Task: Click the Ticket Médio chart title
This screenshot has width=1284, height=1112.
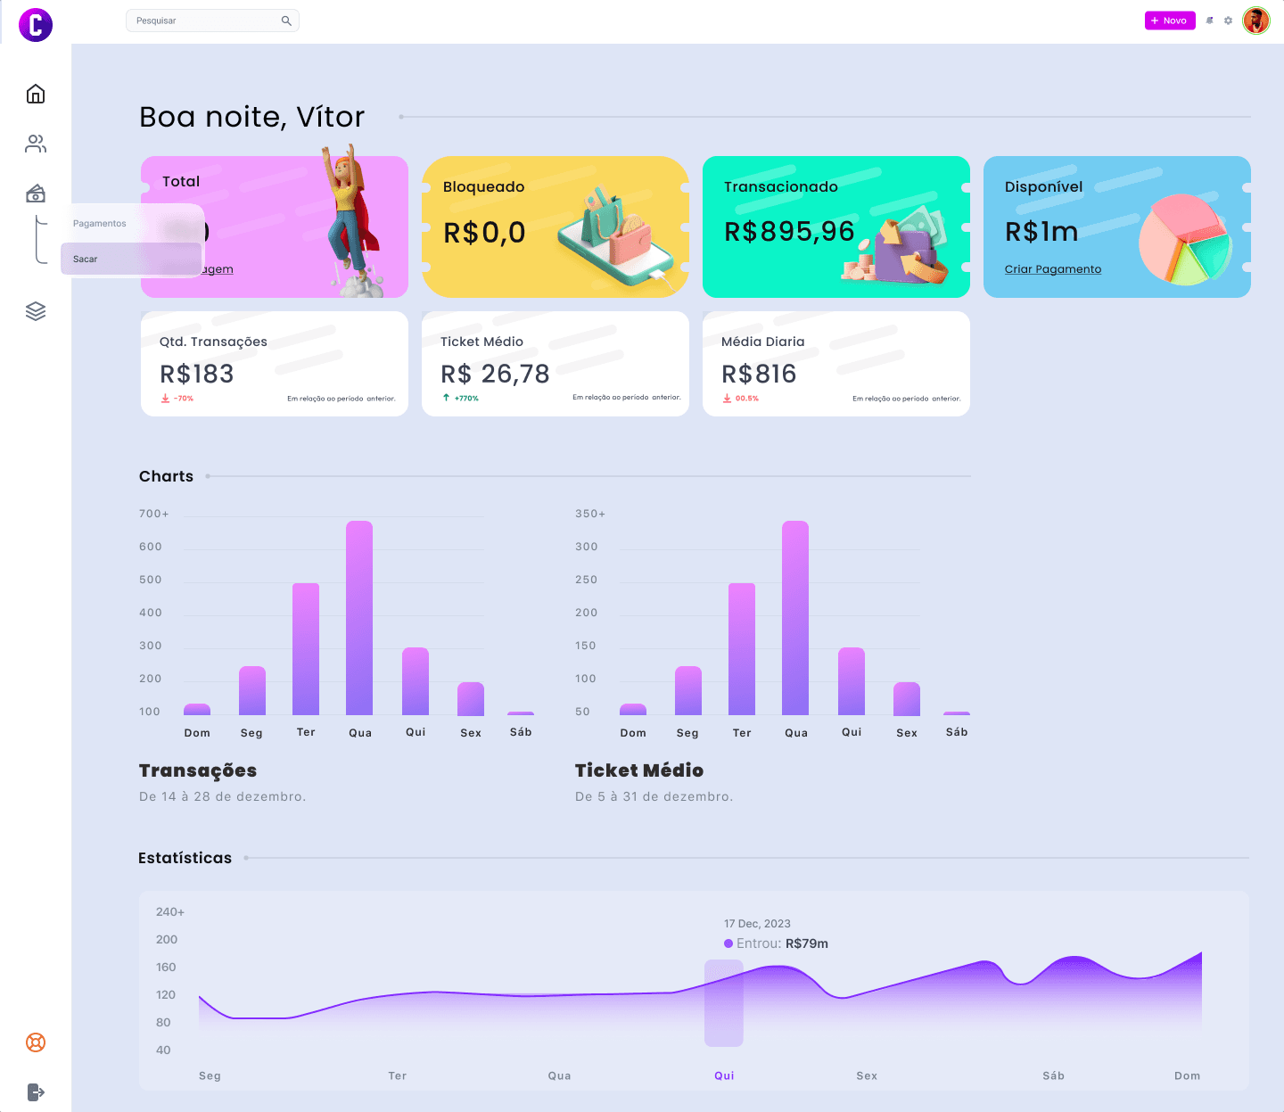Action: point(639,770)
